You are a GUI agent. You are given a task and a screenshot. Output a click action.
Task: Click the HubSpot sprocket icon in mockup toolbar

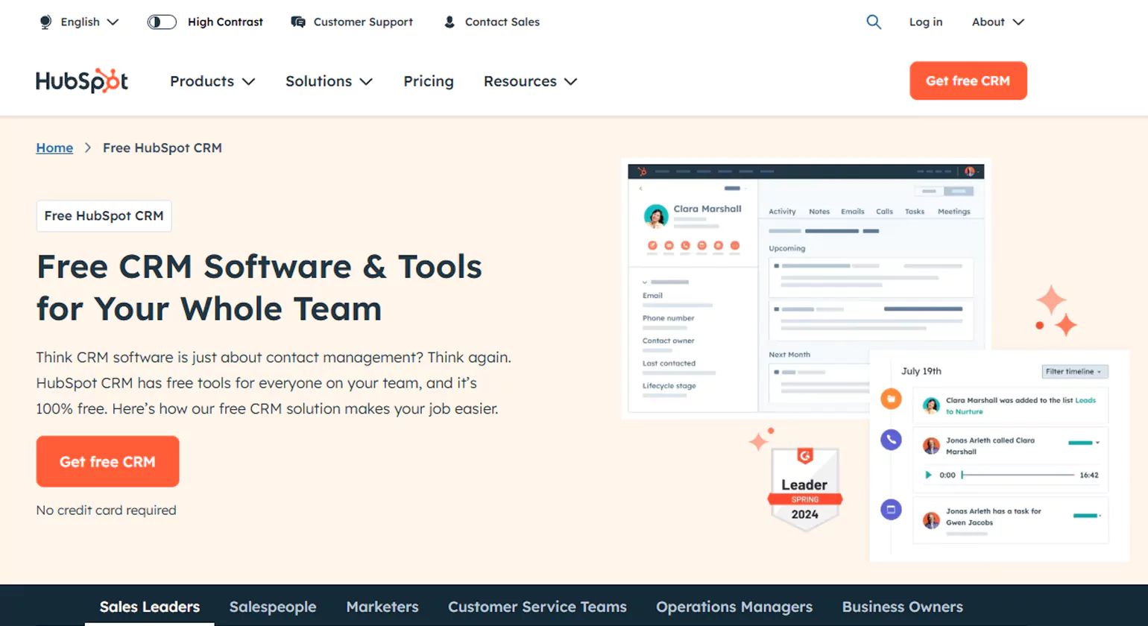[x=643, y=171]
